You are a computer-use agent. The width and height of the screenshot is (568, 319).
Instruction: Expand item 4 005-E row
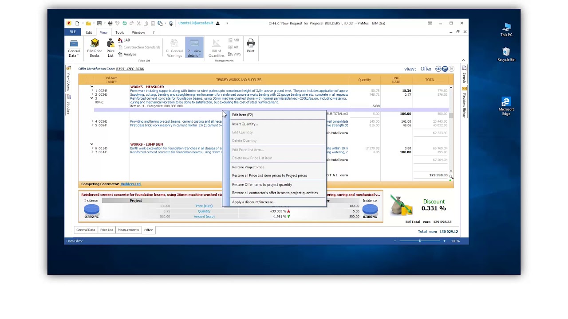(x=92, y=121)
